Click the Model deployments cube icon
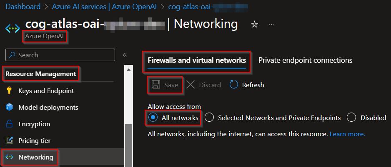The image size is (391, 167). pos(10,107)
